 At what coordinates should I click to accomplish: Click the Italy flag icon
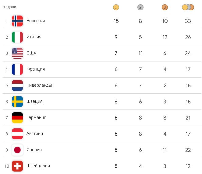click(x=17, y=37)
